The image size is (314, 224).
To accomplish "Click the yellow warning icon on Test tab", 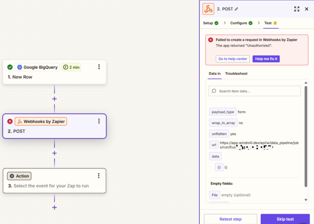I will pyautogui.click(x=275, y=23).
